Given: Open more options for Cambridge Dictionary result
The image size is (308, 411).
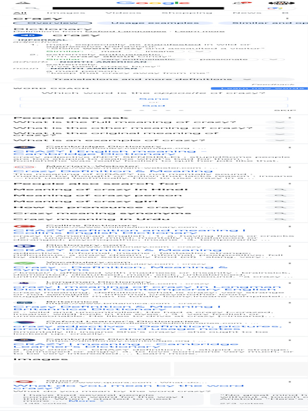Looking at the screenshot, I should [290, 148].
